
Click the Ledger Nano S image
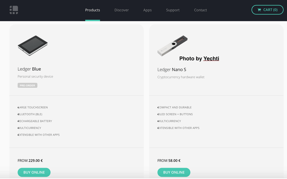coord(172,45)
